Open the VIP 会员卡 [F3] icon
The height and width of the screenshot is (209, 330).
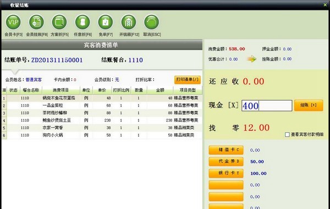click(x=13, y=22)
